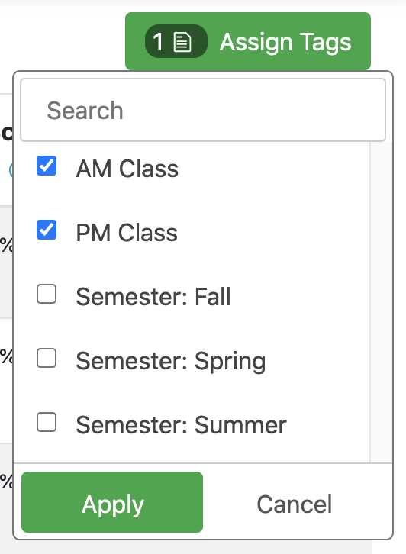Select the AM Class tag label
This screenshot has height=554, width=406.
coord(127,169)
